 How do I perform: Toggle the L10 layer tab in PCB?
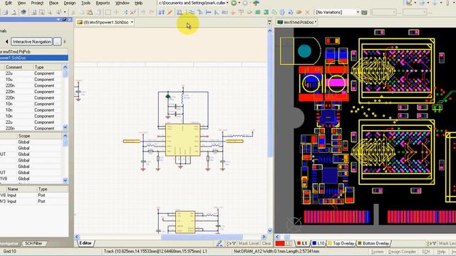click(318, 243)
